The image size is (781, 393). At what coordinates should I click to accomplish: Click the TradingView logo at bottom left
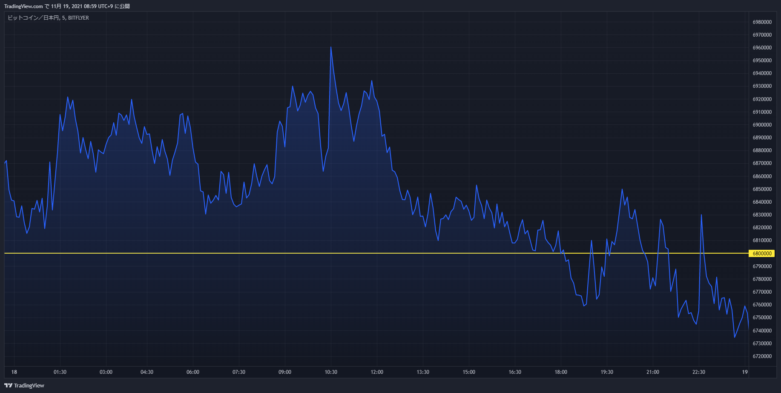click(x=24, y=385)
